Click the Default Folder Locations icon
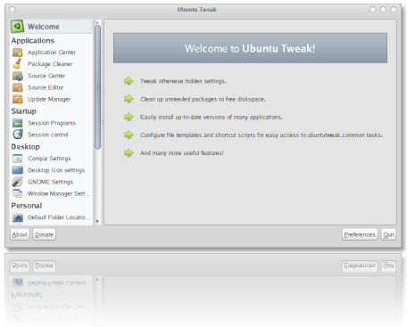Viewport: 407px width, 327px height. click(18, 217)
